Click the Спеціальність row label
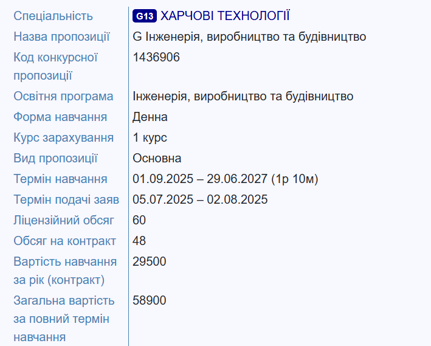The height and width of the screenshot is (346, 431). click(53, 16)
